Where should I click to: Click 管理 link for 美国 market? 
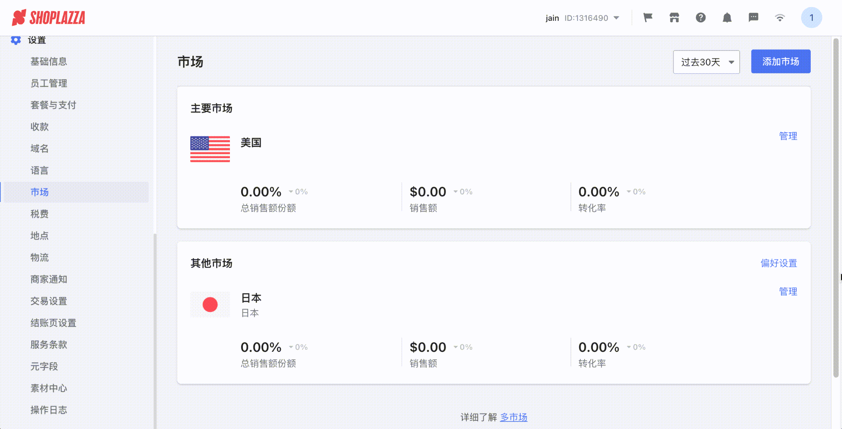[x=788, y=136]
